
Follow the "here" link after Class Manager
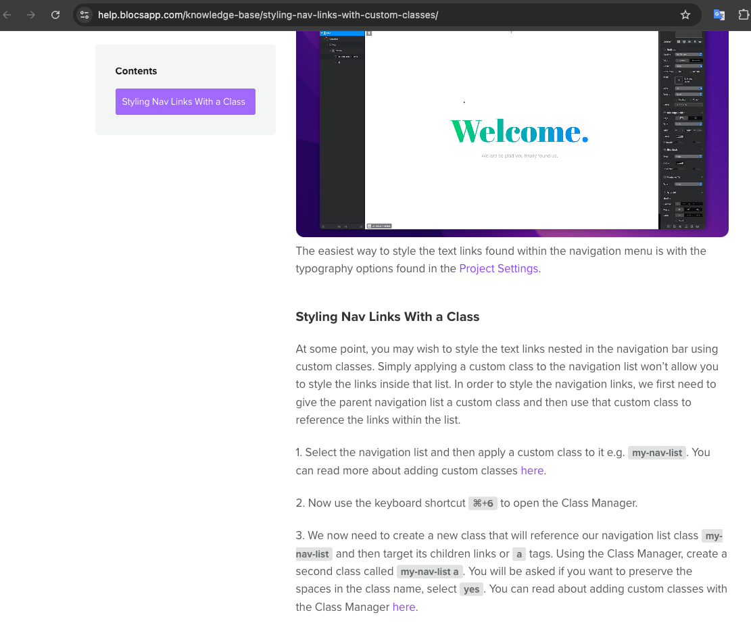pos(404,607)
